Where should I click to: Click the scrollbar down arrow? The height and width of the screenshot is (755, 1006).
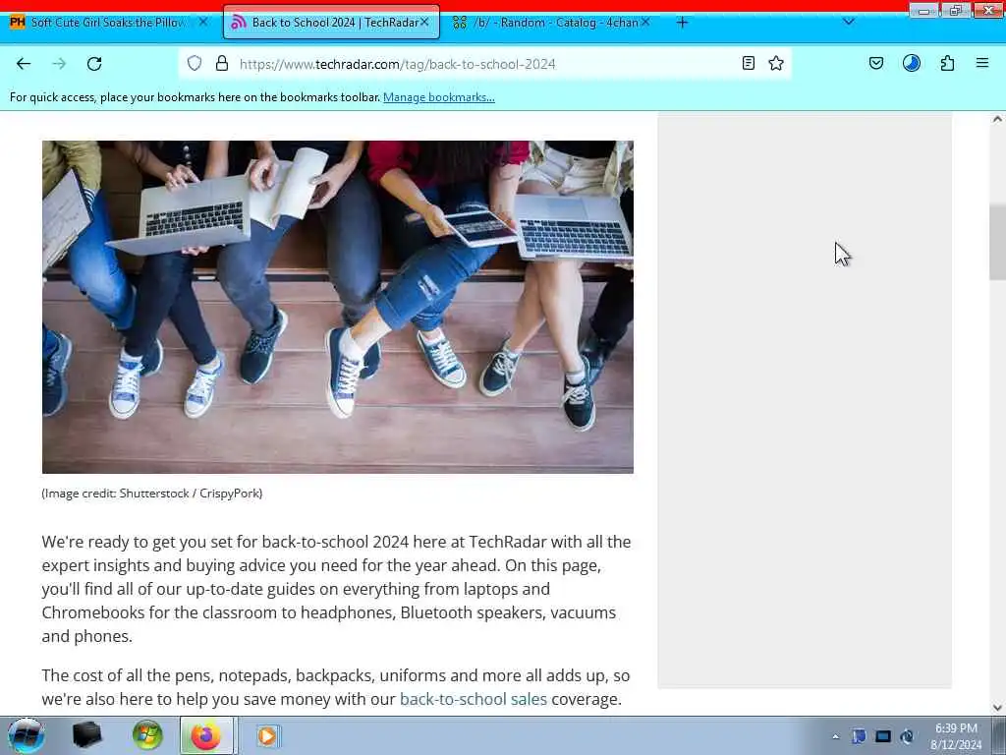point(997,708)
